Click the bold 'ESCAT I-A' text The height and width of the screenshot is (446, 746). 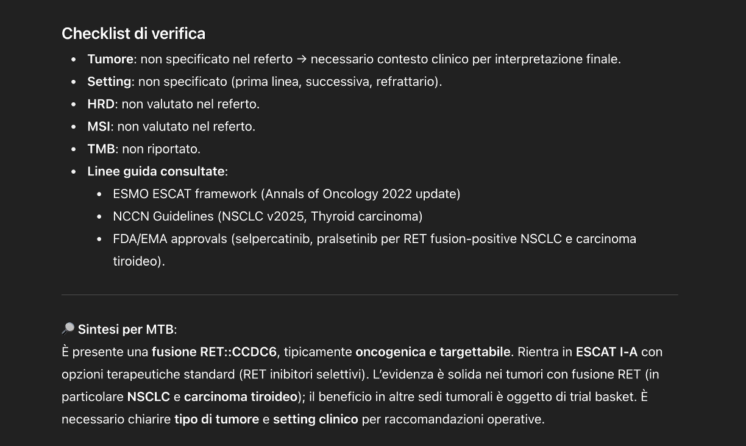(x=606, y=352)
